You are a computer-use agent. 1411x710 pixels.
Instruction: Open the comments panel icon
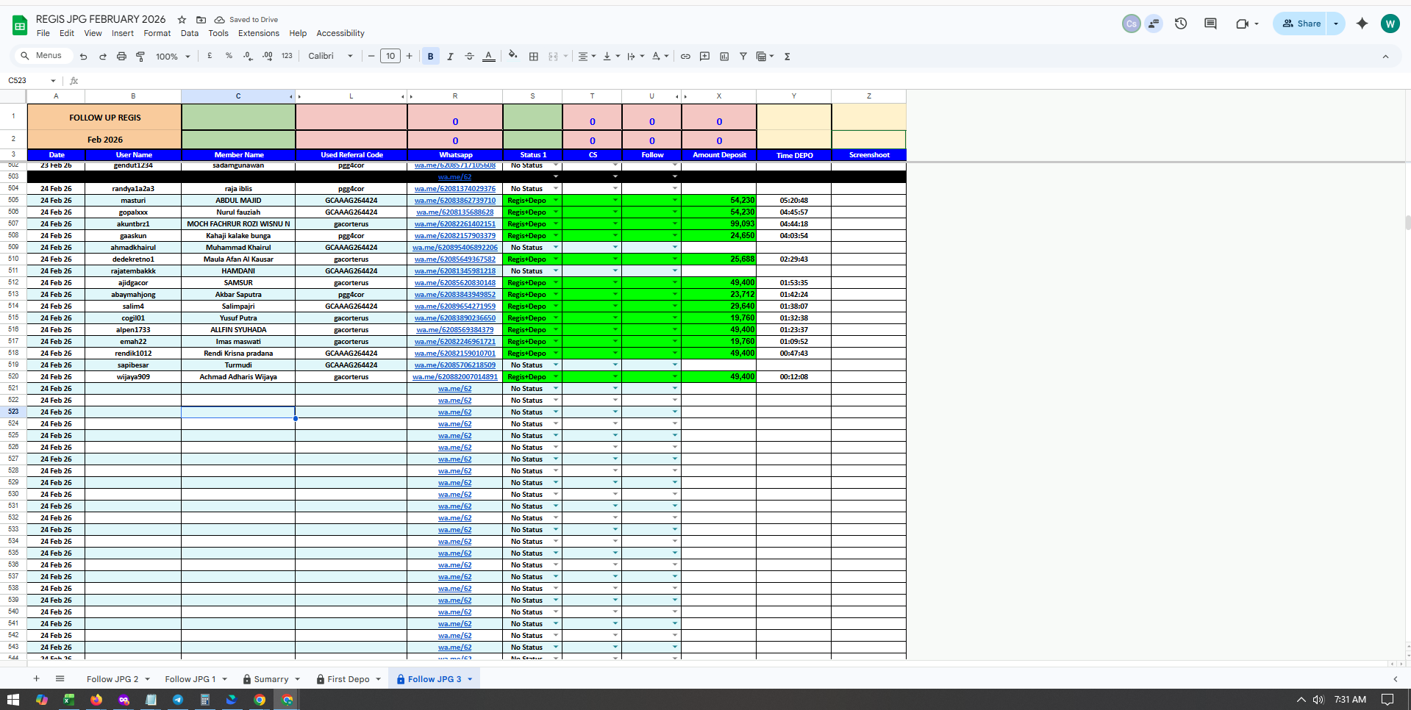(1210, 24)
